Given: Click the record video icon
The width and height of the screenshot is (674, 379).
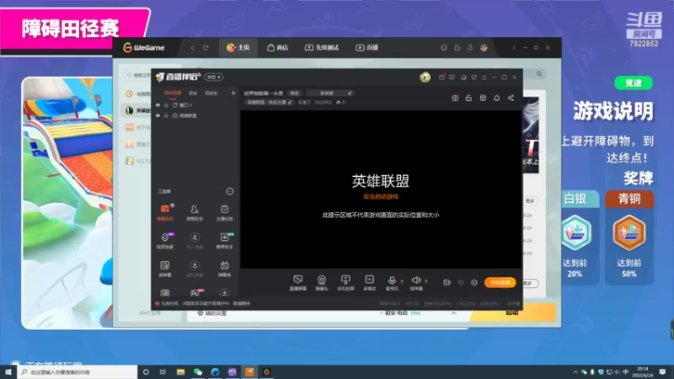Looking at the screenshot, I should (447, 282).
